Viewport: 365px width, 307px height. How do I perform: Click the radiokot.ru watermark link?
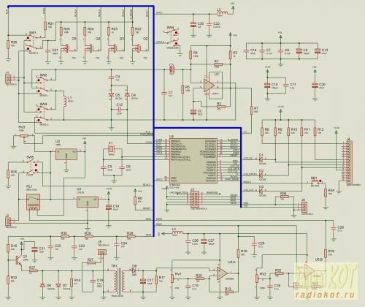tap(324, 295)
